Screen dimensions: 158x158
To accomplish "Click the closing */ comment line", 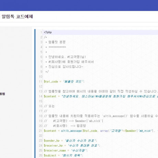I will (47, 72).
